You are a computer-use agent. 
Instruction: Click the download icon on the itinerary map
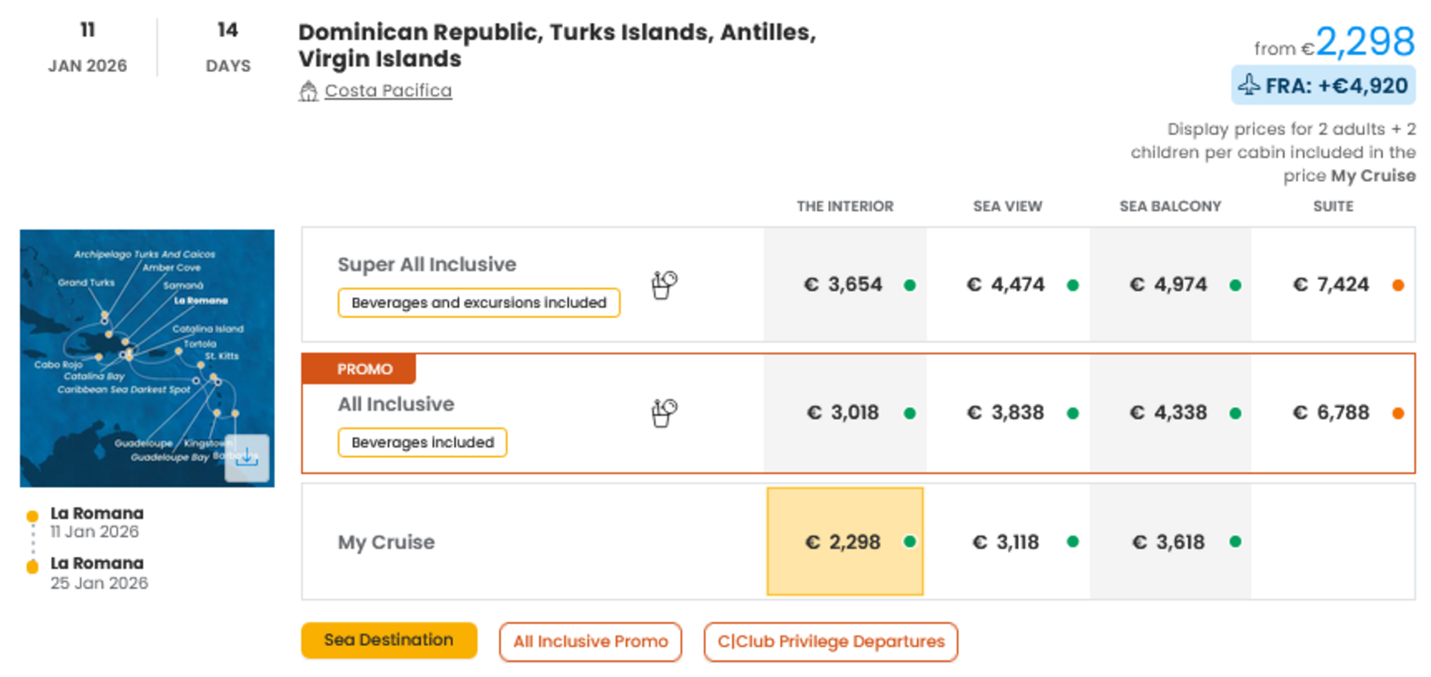pyautogui.click(x=246, y=458)
